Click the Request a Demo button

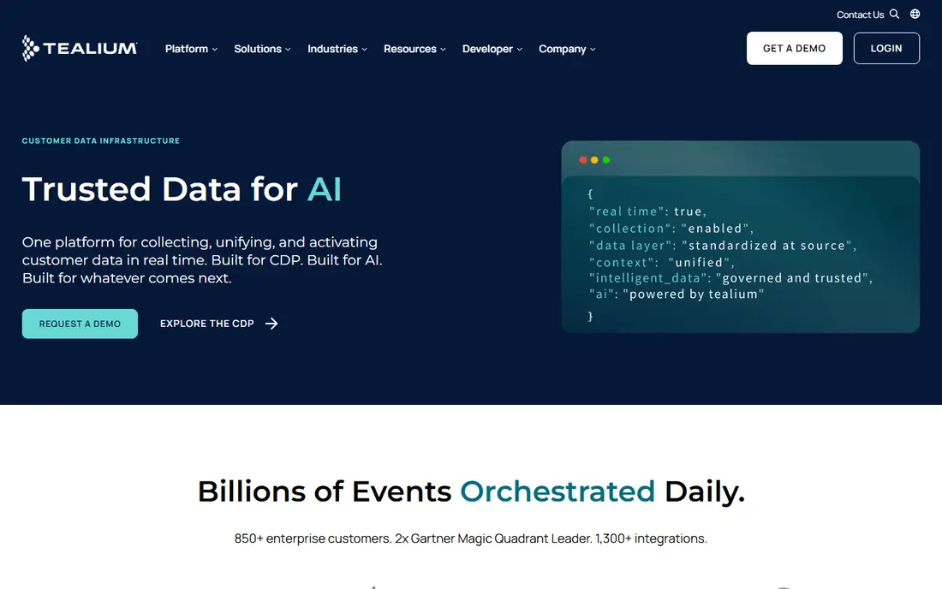[80, 324]
